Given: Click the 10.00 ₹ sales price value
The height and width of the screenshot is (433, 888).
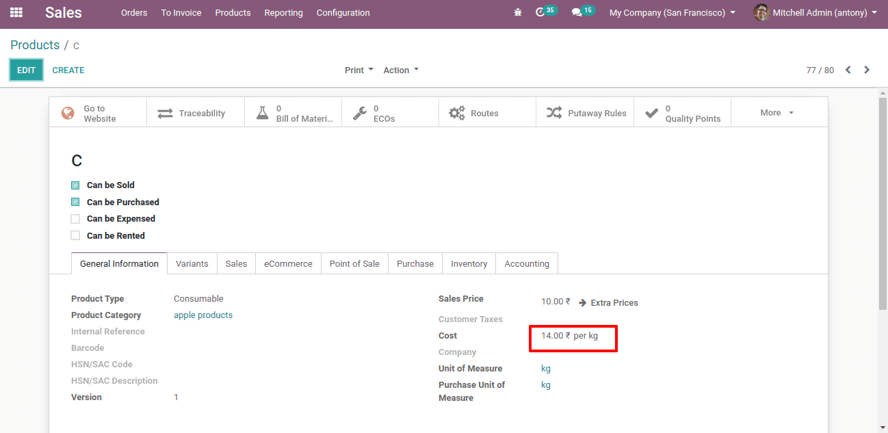Looking at the screenshot, I should [x=556, y=302].
